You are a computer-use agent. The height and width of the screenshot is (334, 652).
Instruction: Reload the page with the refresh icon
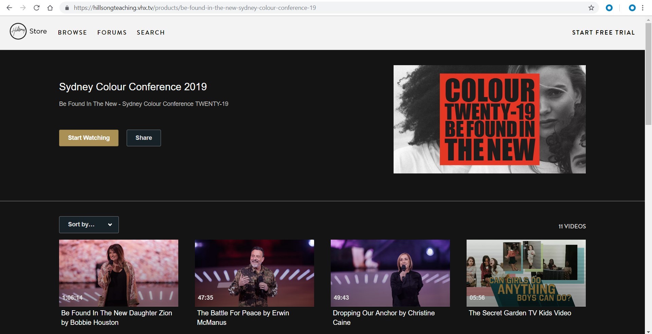pos(37,8)
